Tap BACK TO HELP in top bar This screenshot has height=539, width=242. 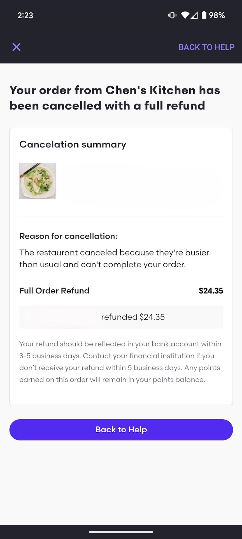click(206, 47)
